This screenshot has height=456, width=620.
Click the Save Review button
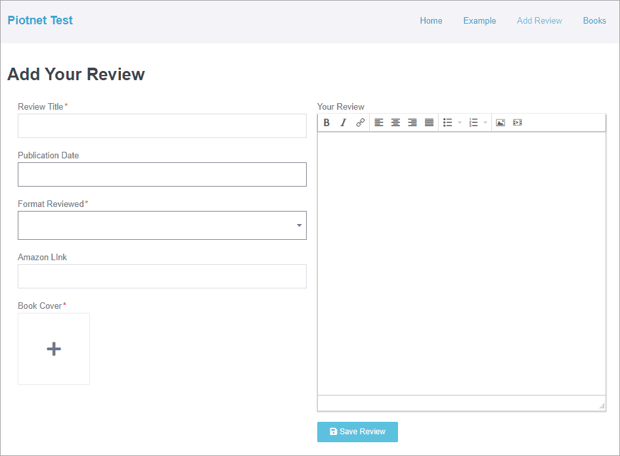pos(357,432)
